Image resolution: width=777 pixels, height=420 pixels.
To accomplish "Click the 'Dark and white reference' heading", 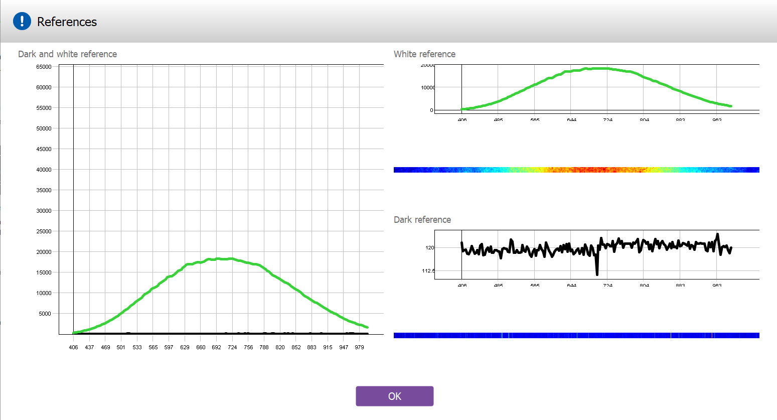I will point(67,54).
